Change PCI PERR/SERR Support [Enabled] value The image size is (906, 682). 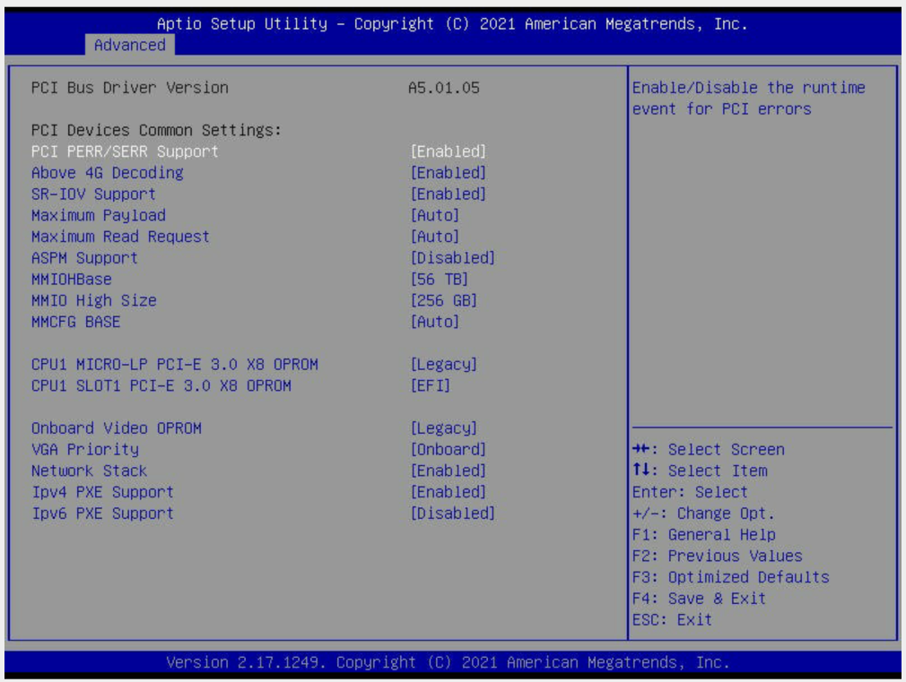click(448, 151)
